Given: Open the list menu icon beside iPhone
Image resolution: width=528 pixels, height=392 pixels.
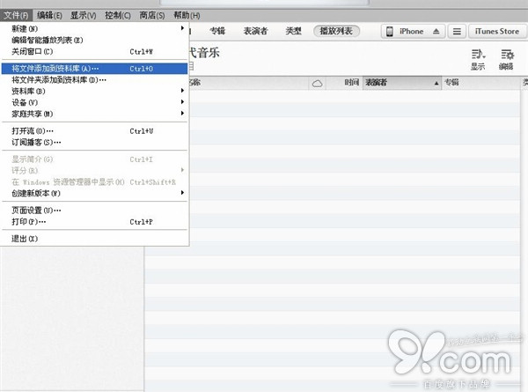Looking at the screenshot, I should 457,32.
